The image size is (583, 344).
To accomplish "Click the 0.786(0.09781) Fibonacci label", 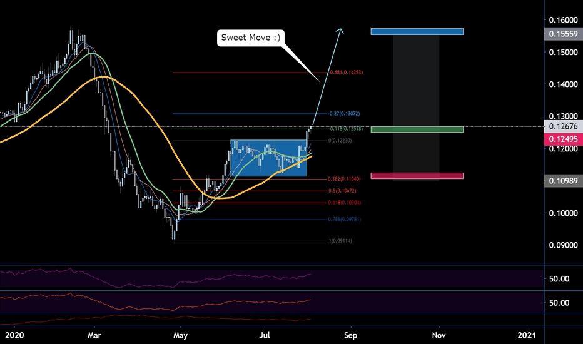I will 344,220.
